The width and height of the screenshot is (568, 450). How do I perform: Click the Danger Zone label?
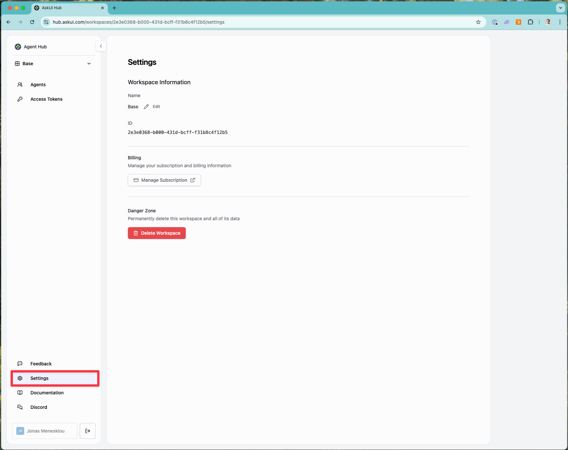[142, 211]
